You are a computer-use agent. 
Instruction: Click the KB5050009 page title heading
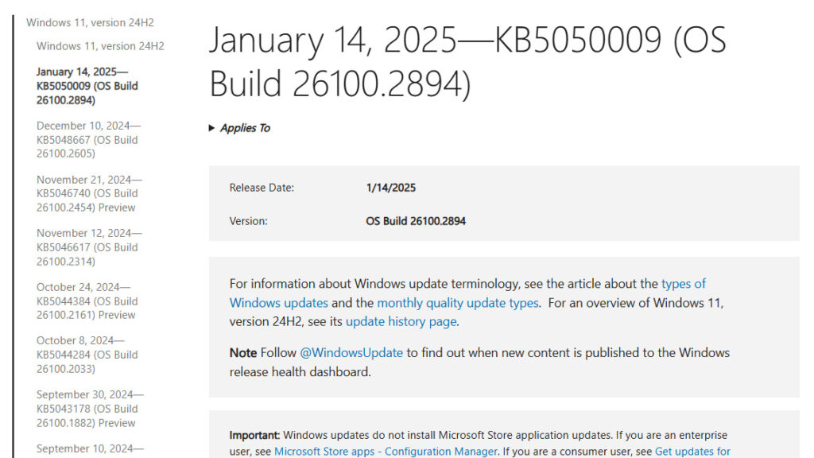pyautogui.click(x=467, y=62)
